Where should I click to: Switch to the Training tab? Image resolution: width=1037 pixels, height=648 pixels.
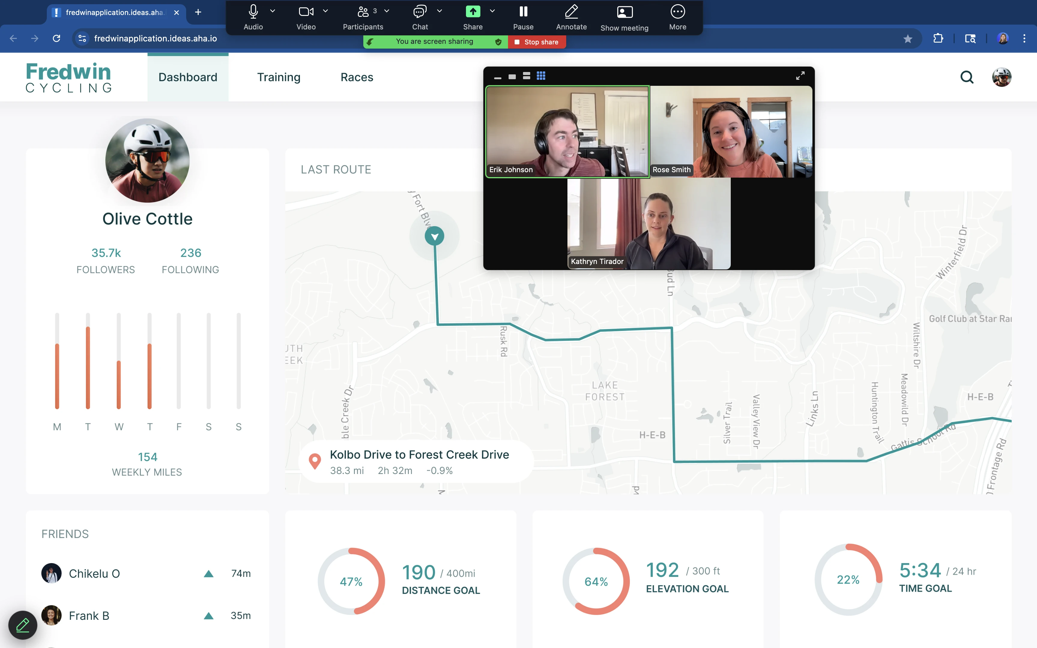pyautogui.click(x=278, y=77)
